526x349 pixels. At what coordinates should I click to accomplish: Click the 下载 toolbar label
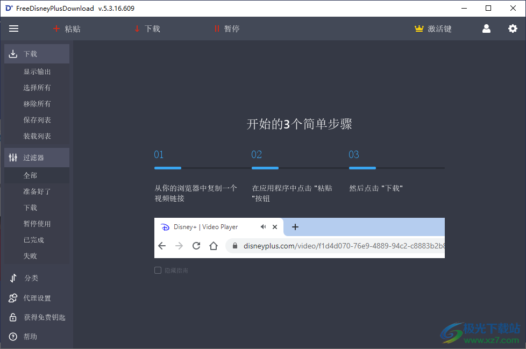[152, 29]
